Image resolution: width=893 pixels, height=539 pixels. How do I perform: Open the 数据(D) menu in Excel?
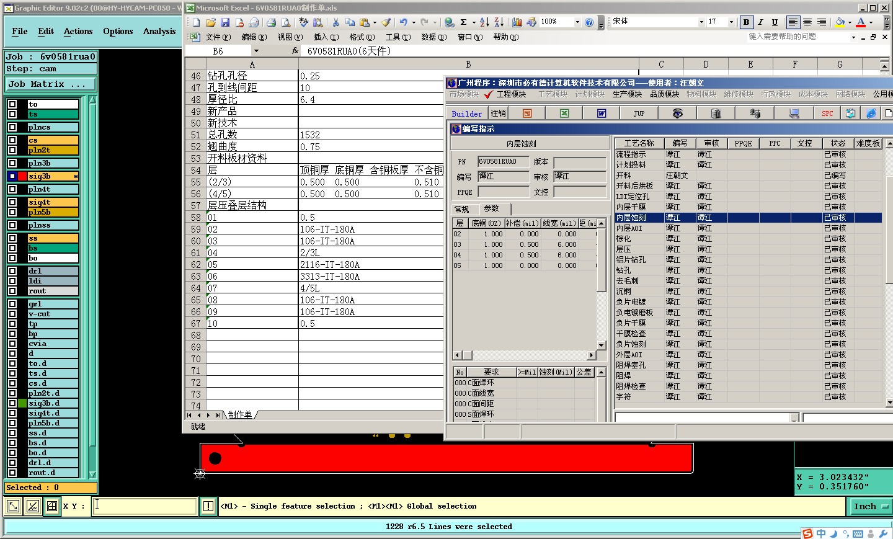click(434, 37)
